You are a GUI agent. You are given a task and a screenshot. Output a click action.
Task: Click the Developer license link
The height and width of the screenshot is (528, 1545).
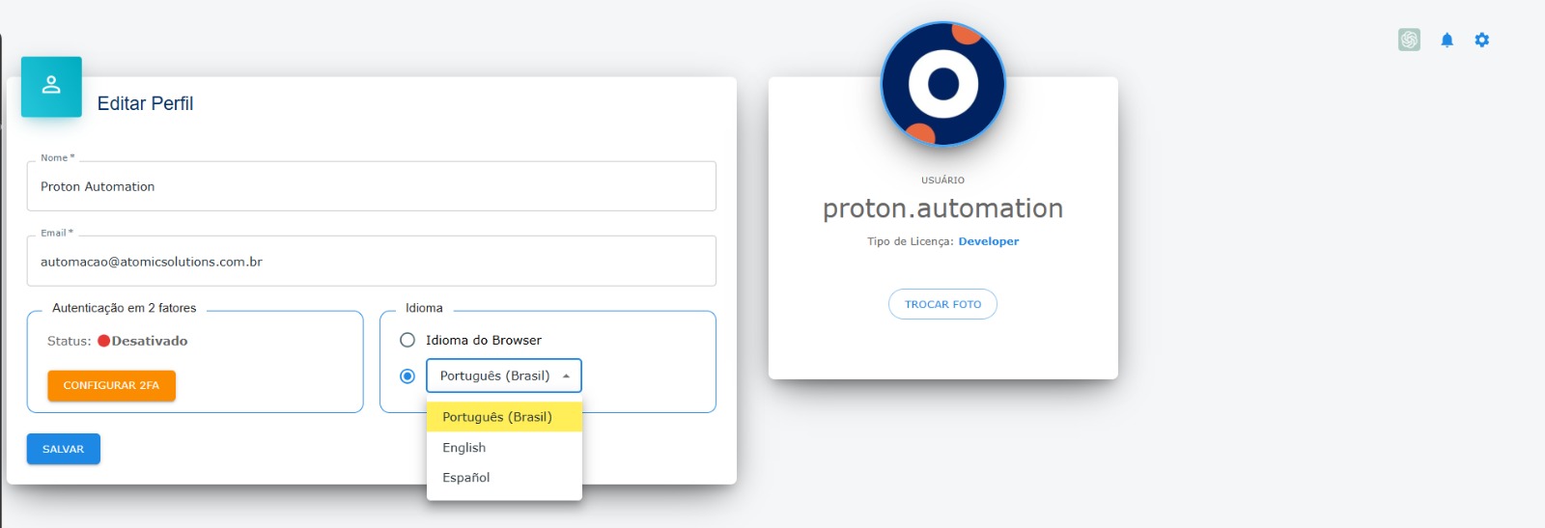[x=988, y=241]
